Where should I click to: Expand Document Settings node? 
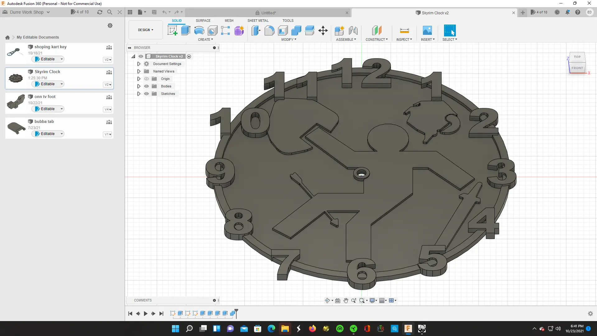click(139, 64)
